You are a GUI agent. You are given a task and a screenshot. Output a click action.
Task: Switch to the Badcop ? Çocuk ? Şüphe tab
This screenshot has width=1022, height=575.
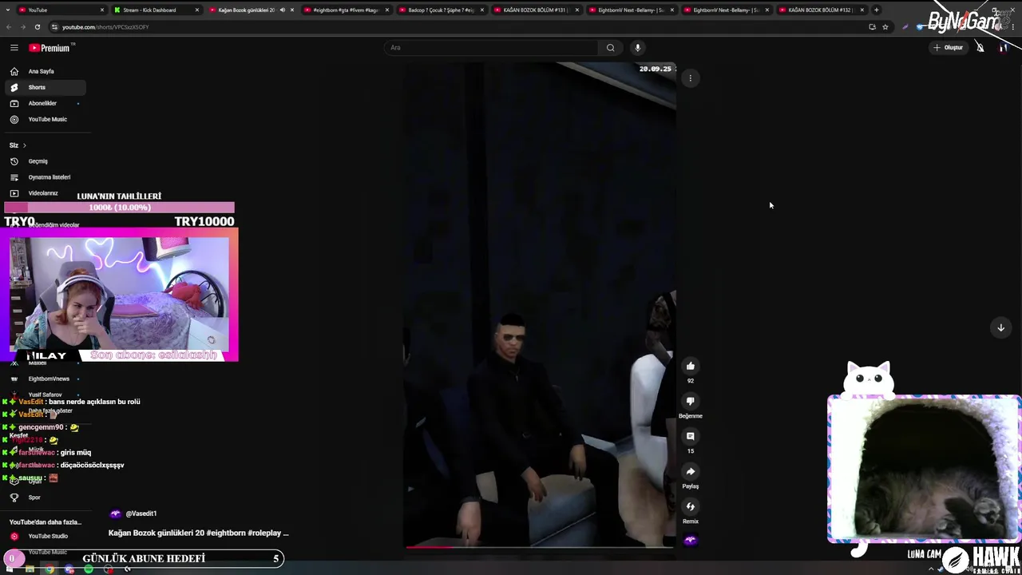click(x=441, y=10)
